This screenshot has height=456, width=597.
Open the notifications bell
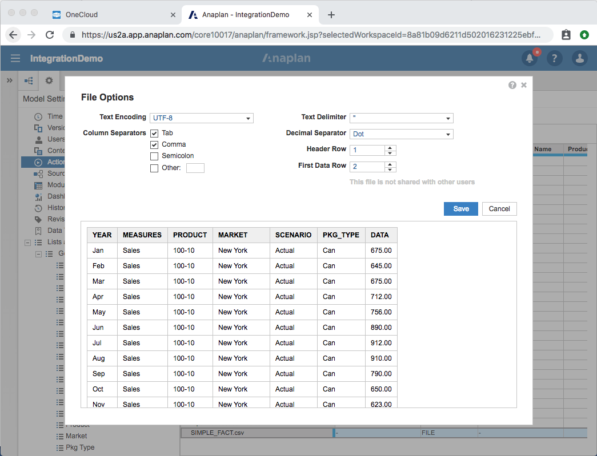[x=530, y=58]
